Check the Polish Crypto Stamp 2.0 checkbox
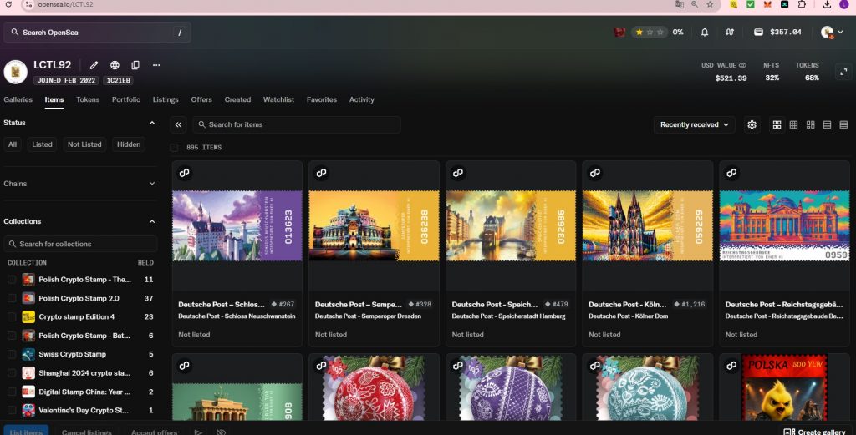The width and height of the screenshot is (856, 435). click(x=12, y=298)
